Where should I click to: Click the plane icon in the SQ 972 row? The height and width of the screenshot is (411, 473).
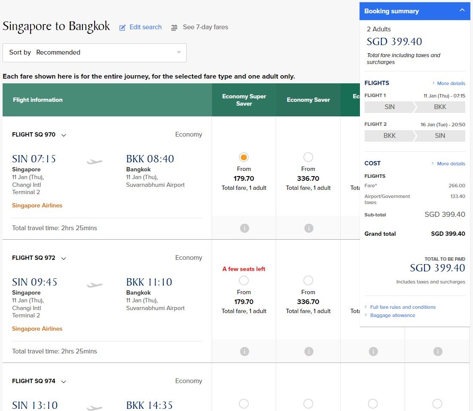point(95,285)
